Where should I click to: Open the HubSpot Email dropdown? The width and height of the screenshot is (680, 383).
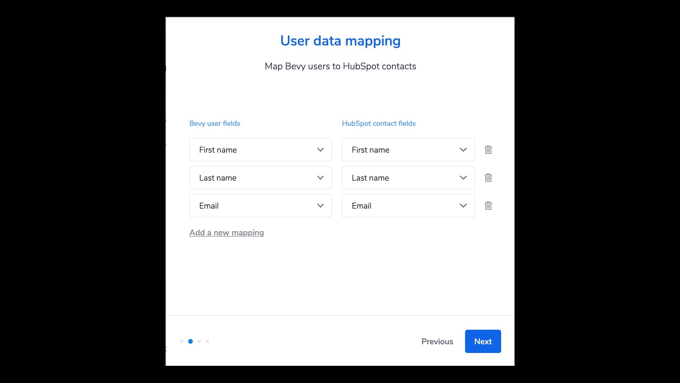(x=408, y=206)
